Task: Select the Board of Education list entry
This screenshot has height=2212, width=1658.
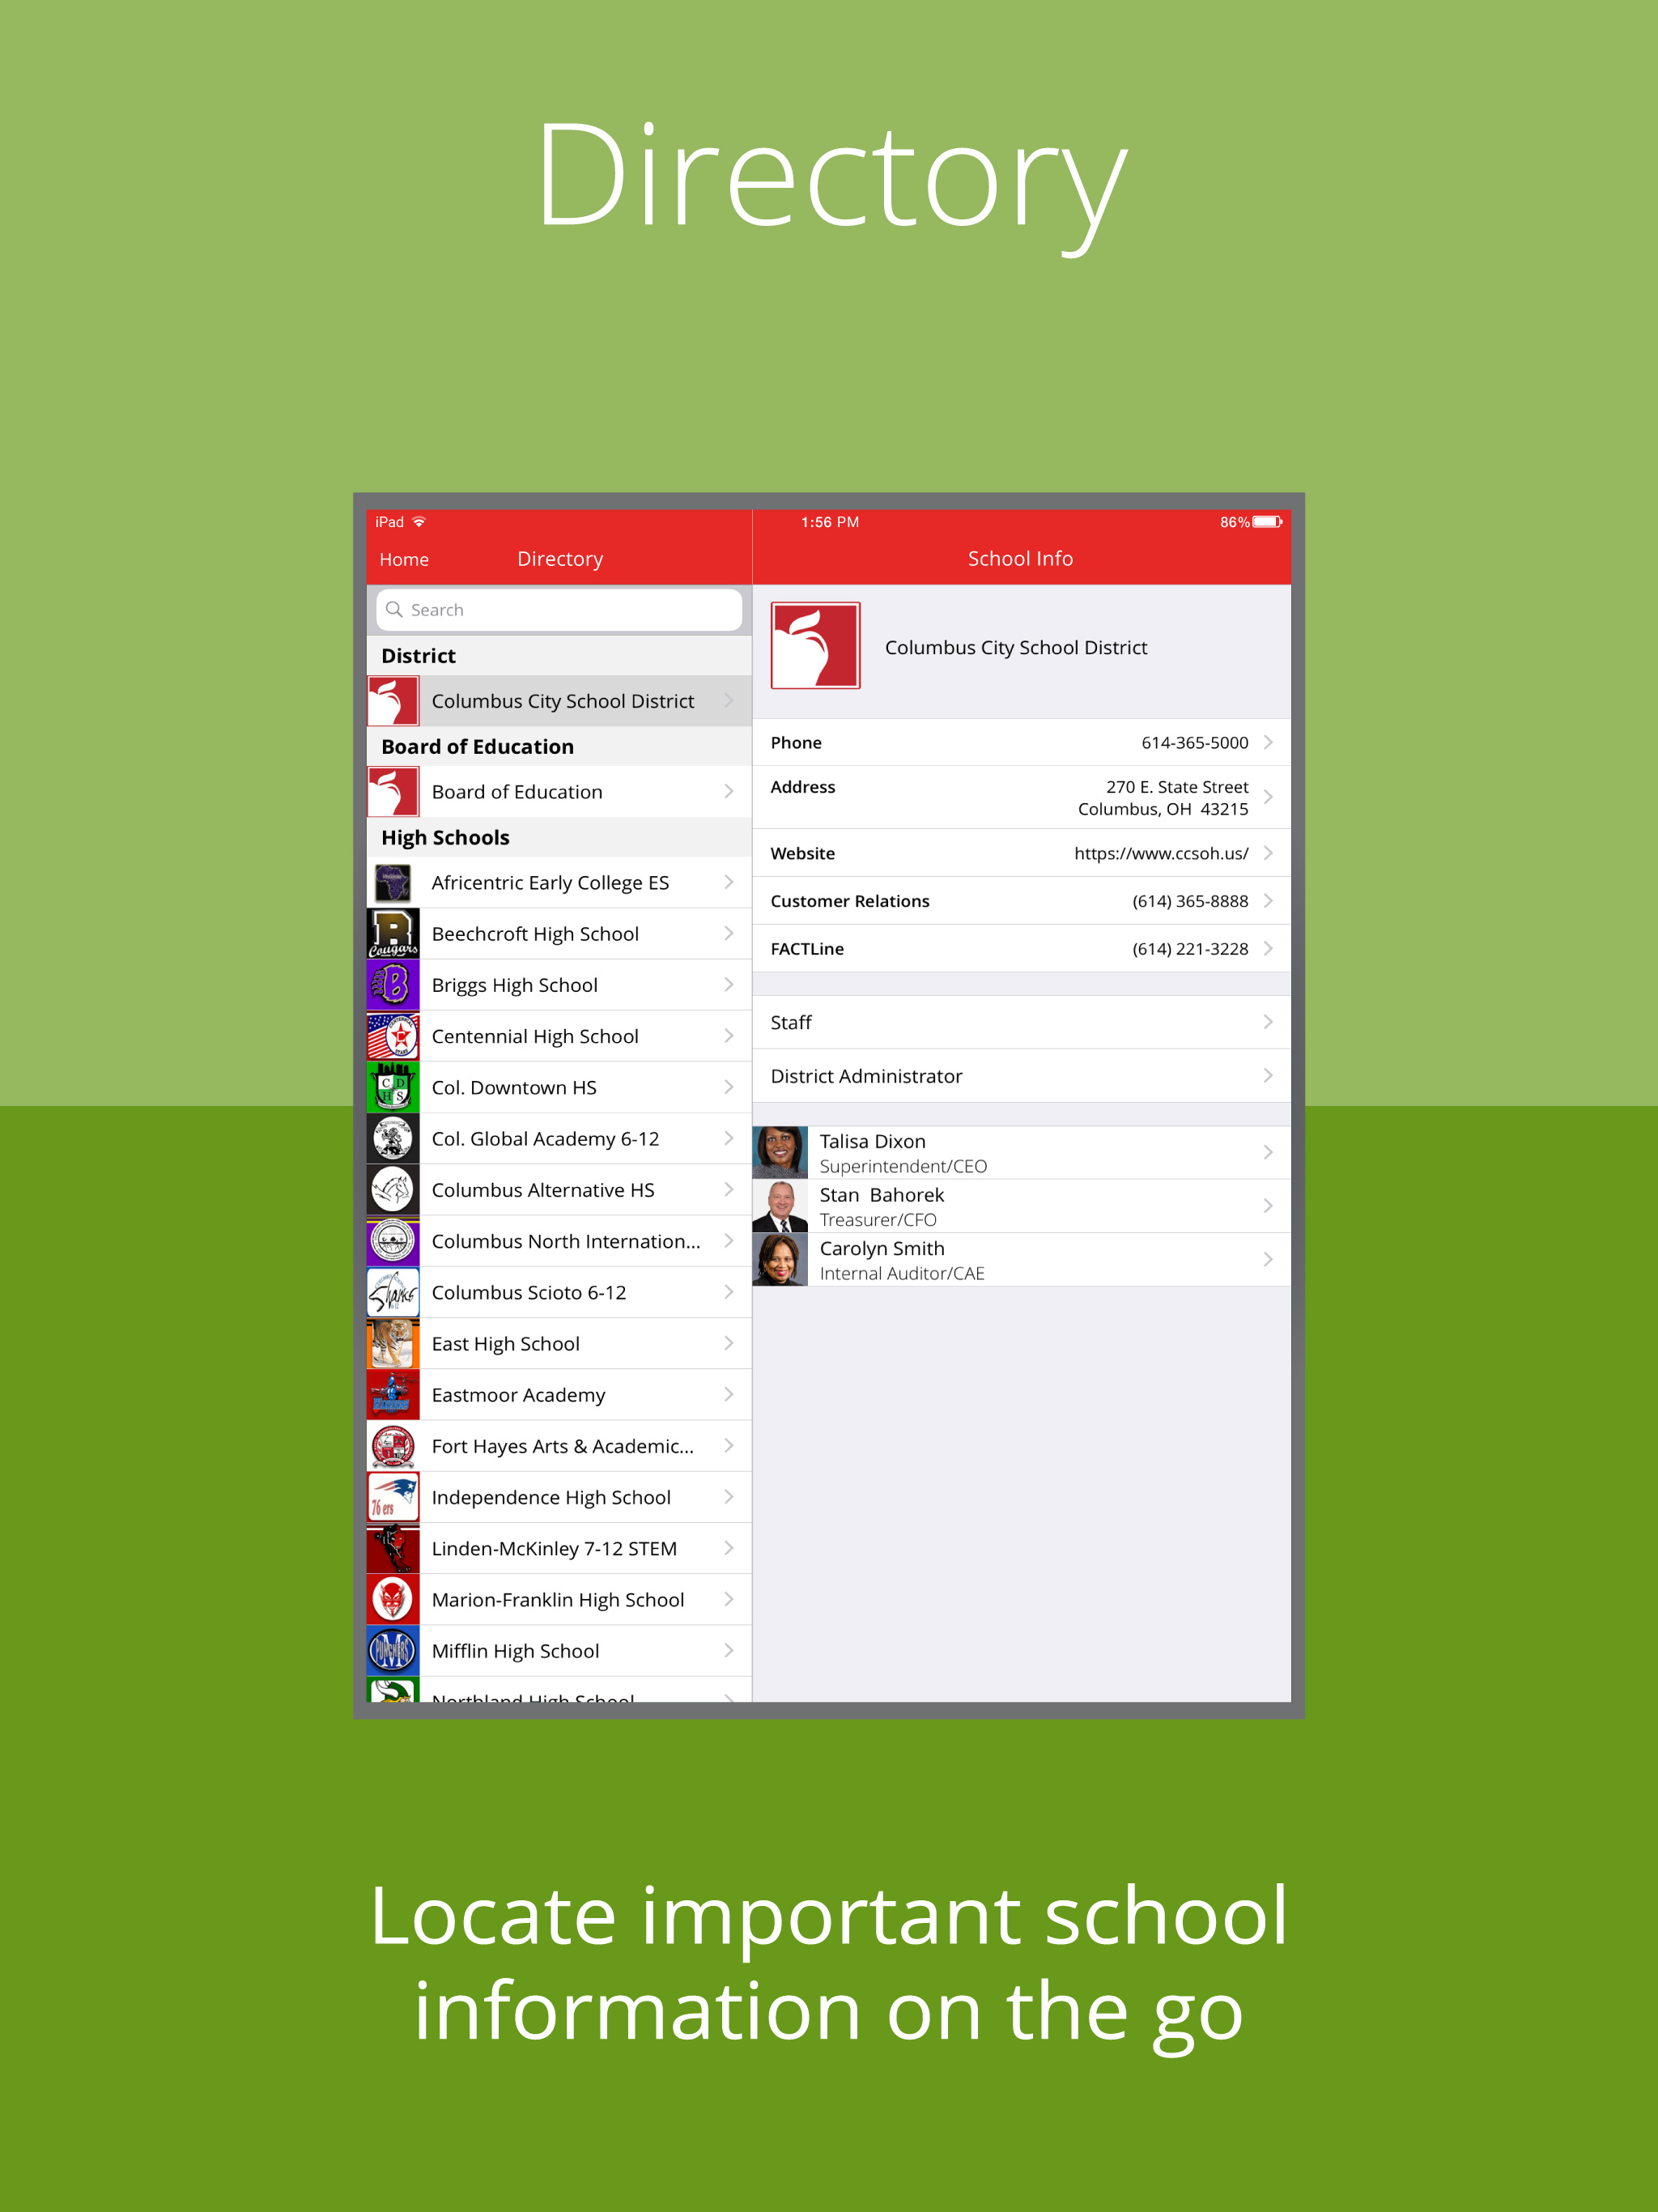Action: pyautogui.click(x=559, y=792)
